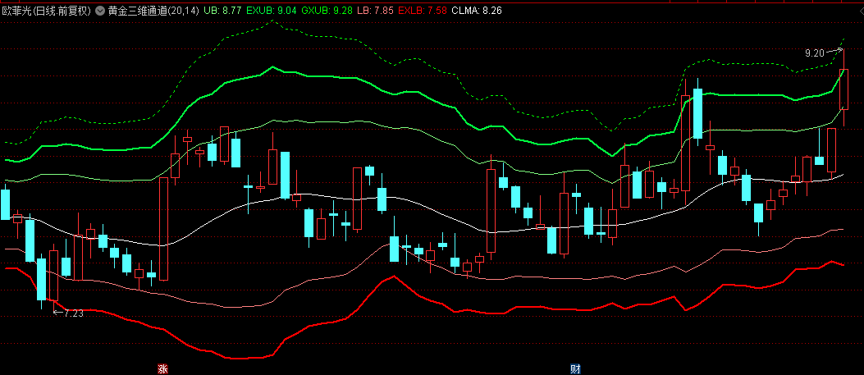Click the EXUB: 9.04 value
Viewport: 864px width, 375px height.
272,10
